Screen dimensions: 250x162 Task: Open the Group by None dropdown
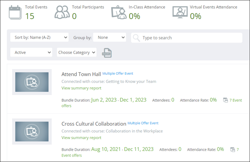[109, 37]
